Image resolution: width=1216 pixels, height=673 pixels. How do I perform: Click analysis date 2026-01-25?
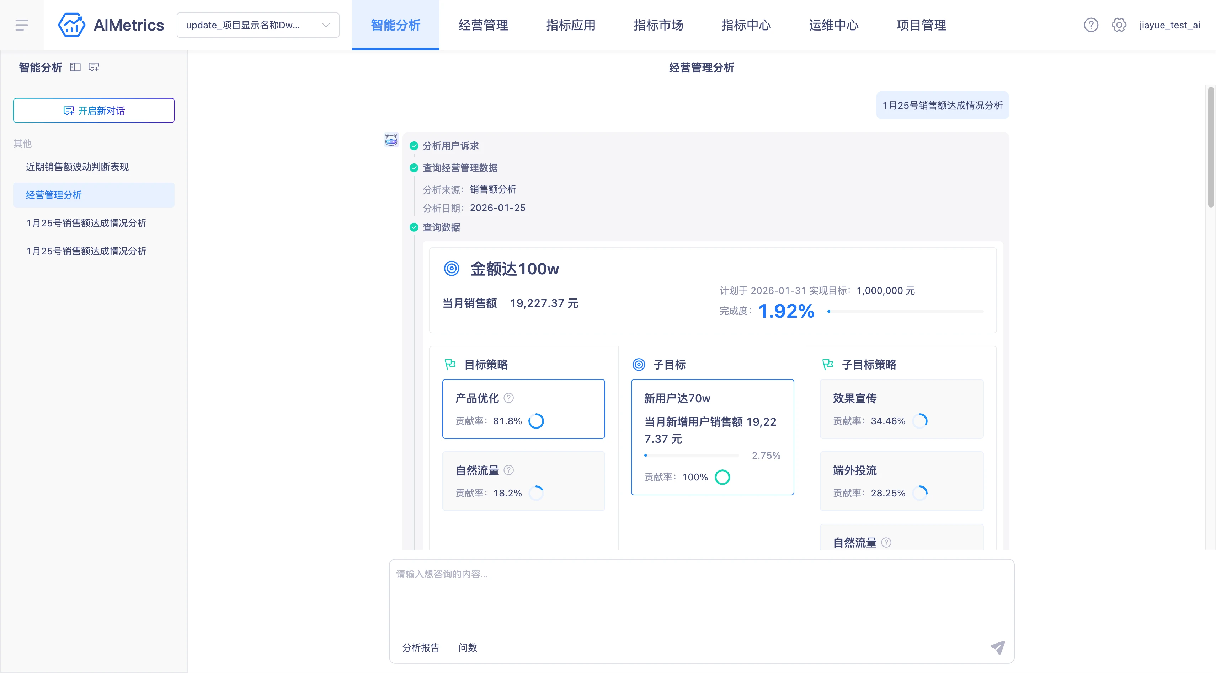coord(497,208)
